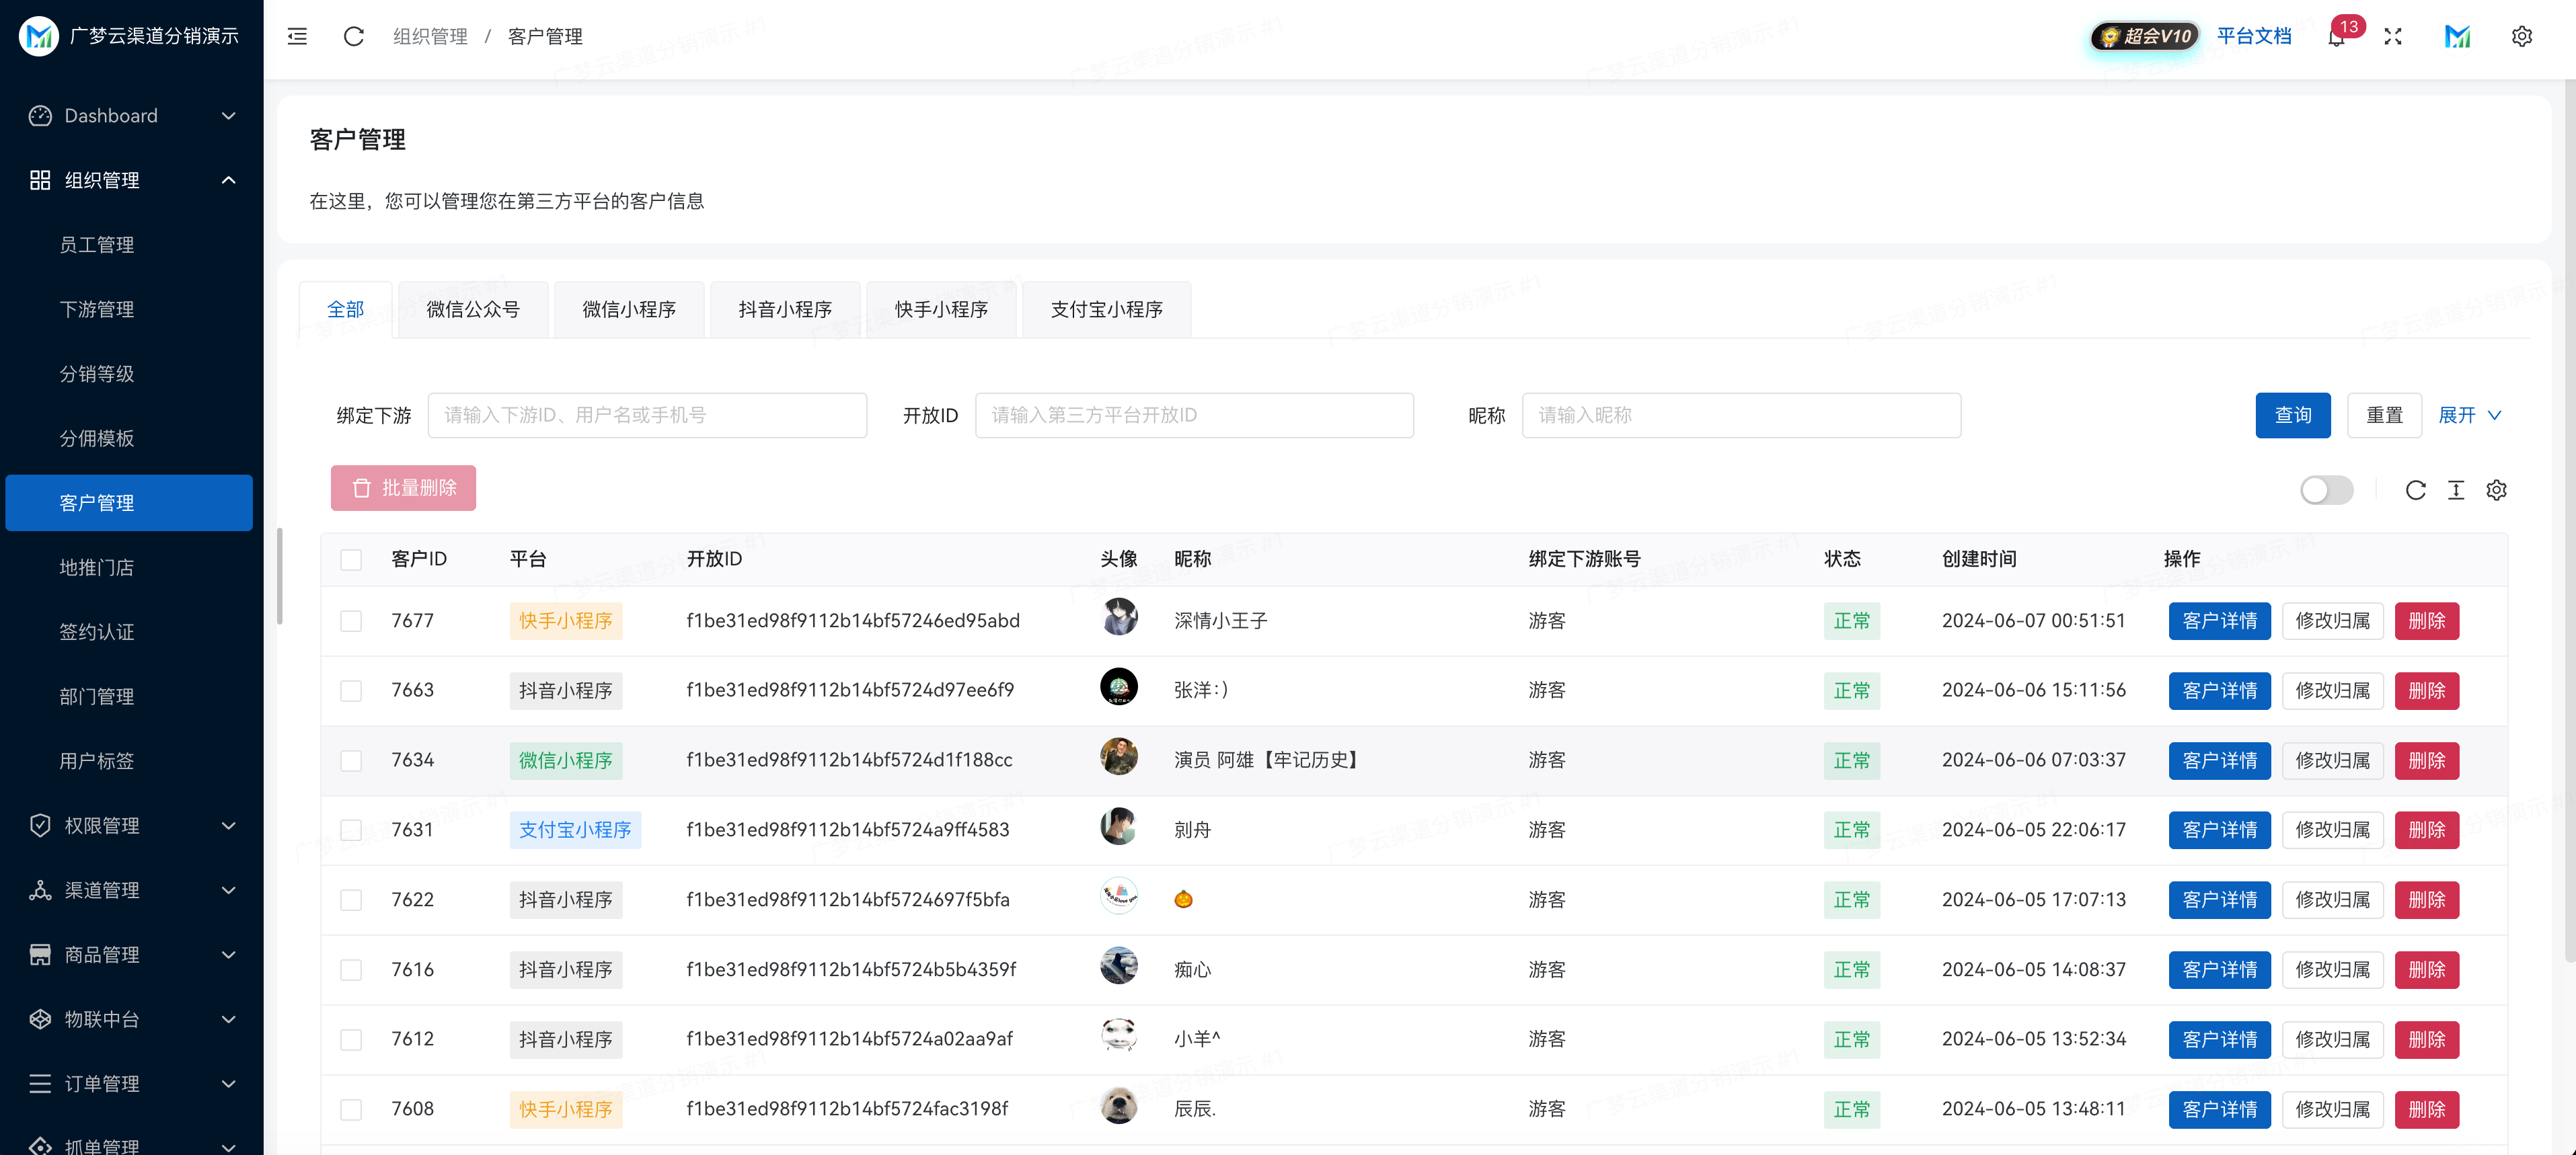The image size is (2576, 1155).
Task: Refresh the customer table data icon
Action: (2416, 491)
